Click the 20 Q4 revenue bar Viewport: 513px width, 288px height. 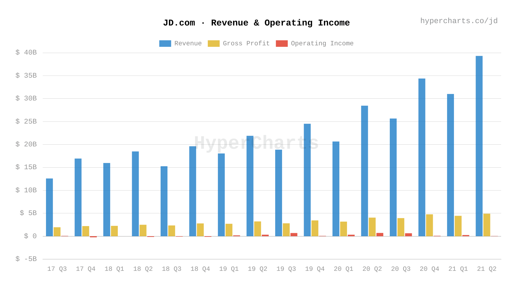[x=422, y=157]
